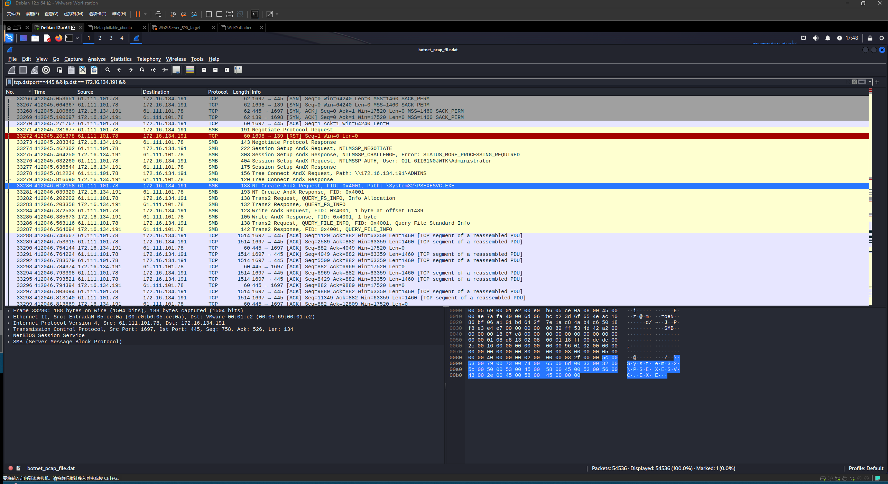
Task: Close capture file toolbar icon
Action: (83, 70)
